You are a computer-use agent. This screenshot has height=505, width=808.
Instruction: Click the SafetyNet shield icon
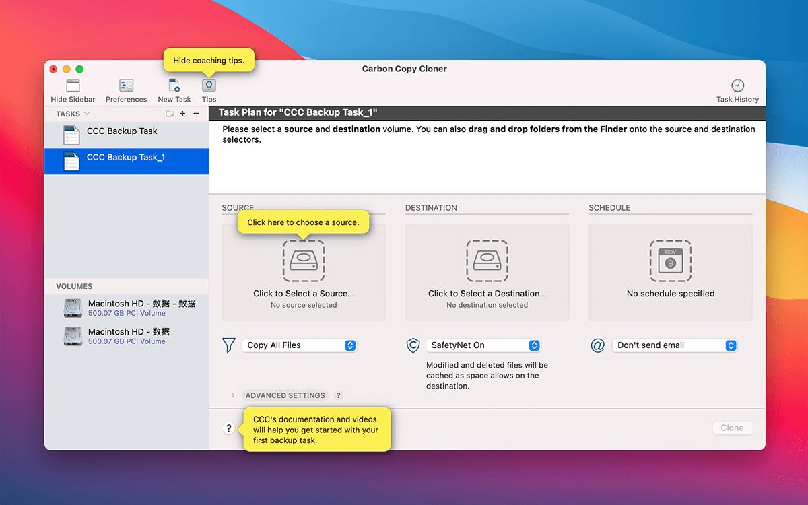[x=413, y=345]
